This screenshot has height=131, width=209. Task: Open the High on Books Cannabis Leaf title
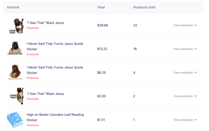(55, 117)
